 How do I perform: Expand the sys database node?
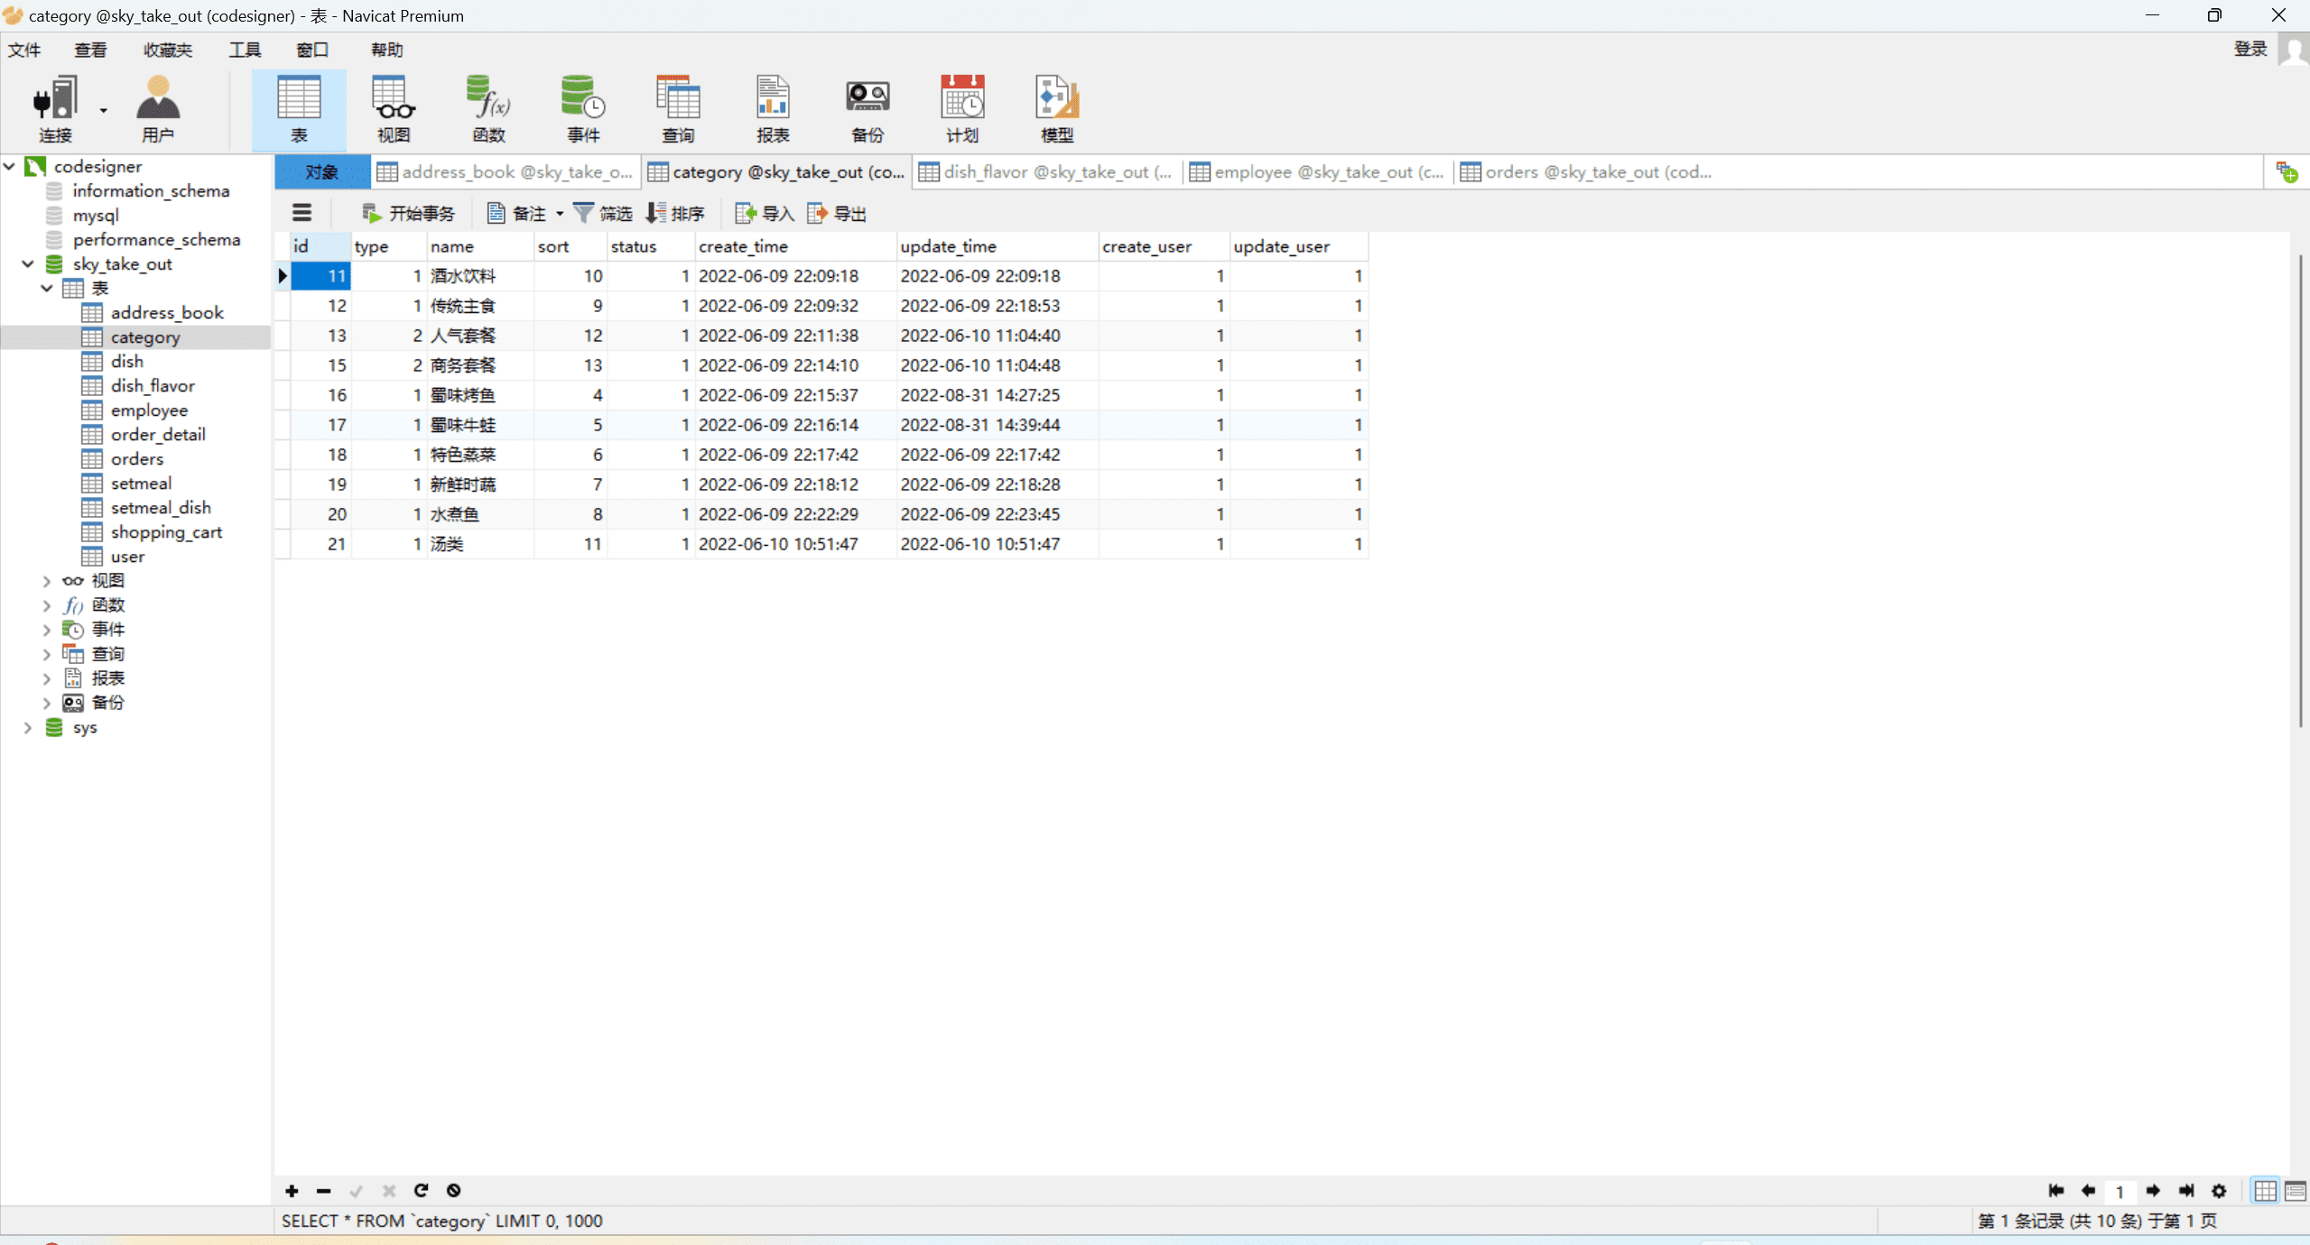click(28, 727)
